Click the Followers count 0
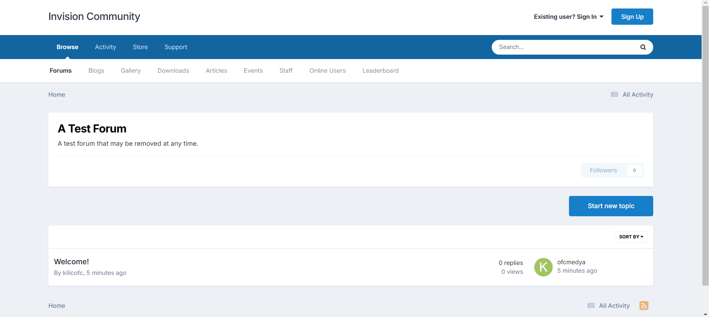 pyautogui.click(x=634, y=170)
